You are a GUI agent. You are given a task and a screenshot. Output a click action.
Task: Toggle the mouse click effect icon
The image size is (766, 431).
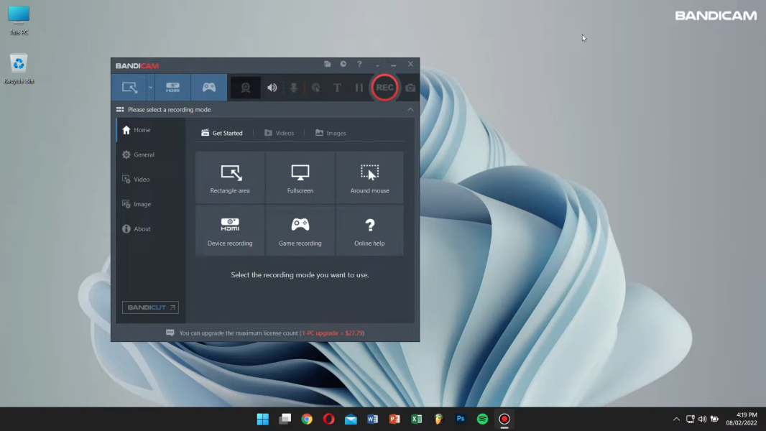[315, 88]
